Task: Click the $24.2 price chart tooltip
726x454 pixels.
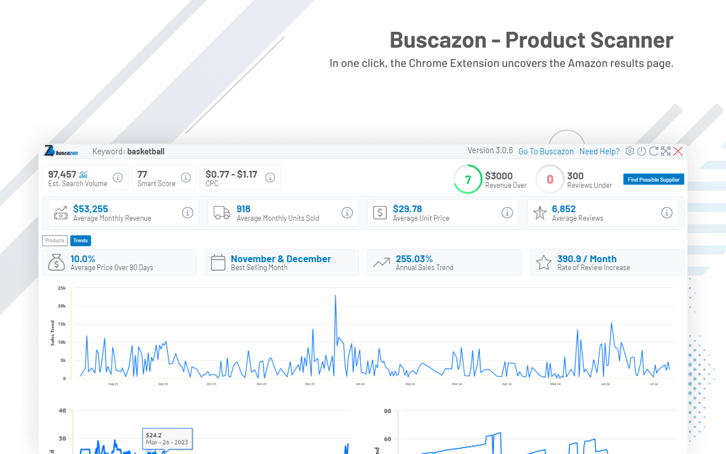Action: tap(167, 439)
